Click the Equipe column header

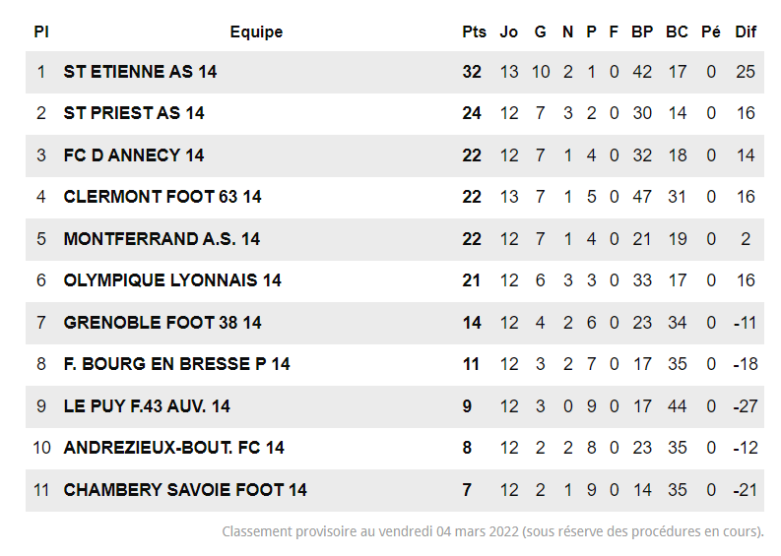(256, 31)
